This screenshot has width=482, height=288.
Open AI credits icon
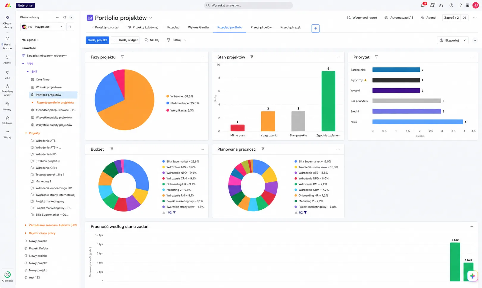[7, 274]
